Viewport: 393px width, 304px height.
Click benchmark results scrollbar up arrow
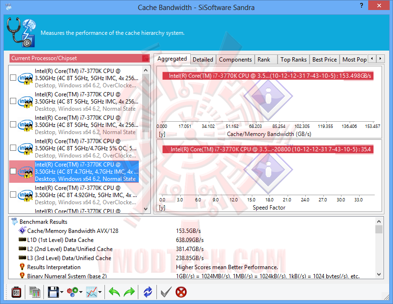(x=379, y=221)
